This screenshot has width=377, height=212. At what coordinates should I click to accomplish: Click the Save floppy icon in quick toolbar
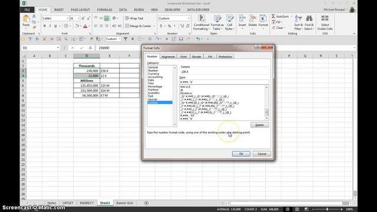[181, 39]
